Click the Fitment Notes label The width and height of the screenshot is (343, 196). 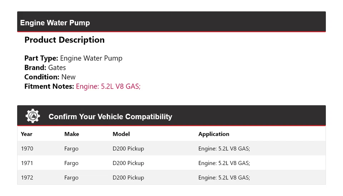point(49,86)
